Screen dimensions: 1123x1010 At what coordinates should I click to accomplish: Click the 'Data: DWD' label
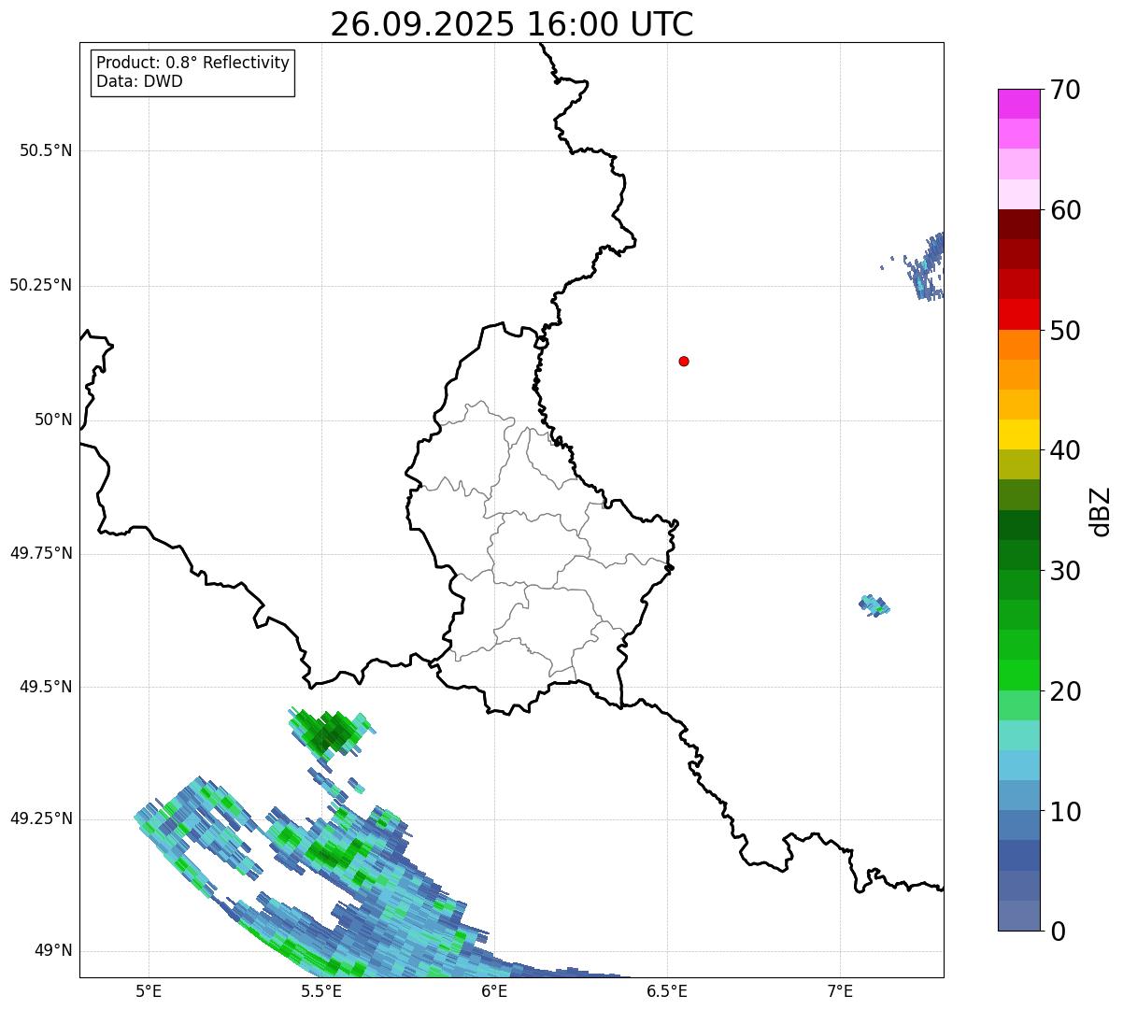tap(139, 81)
